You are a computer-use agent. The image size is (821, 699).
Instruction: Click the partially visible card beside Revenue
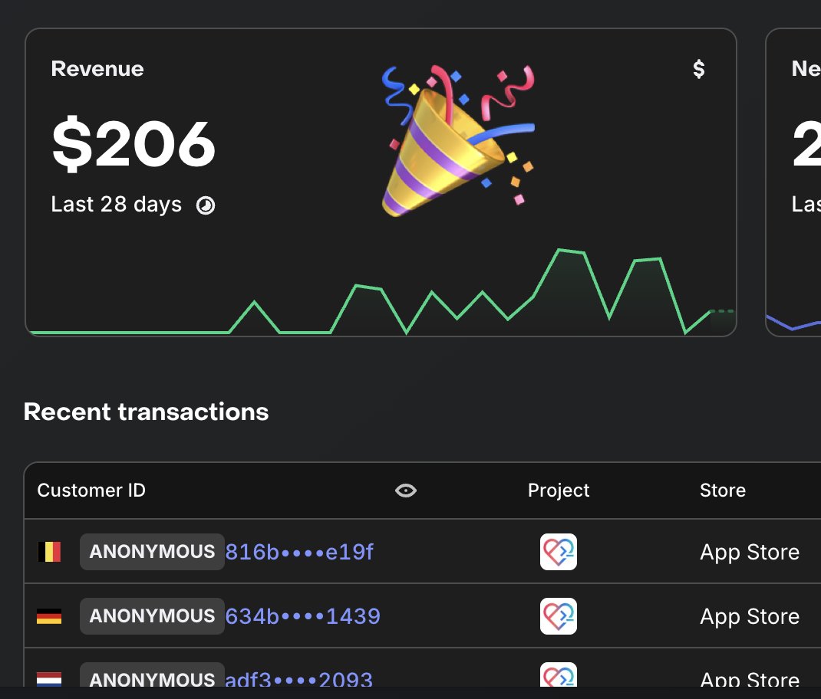point(793,182)
